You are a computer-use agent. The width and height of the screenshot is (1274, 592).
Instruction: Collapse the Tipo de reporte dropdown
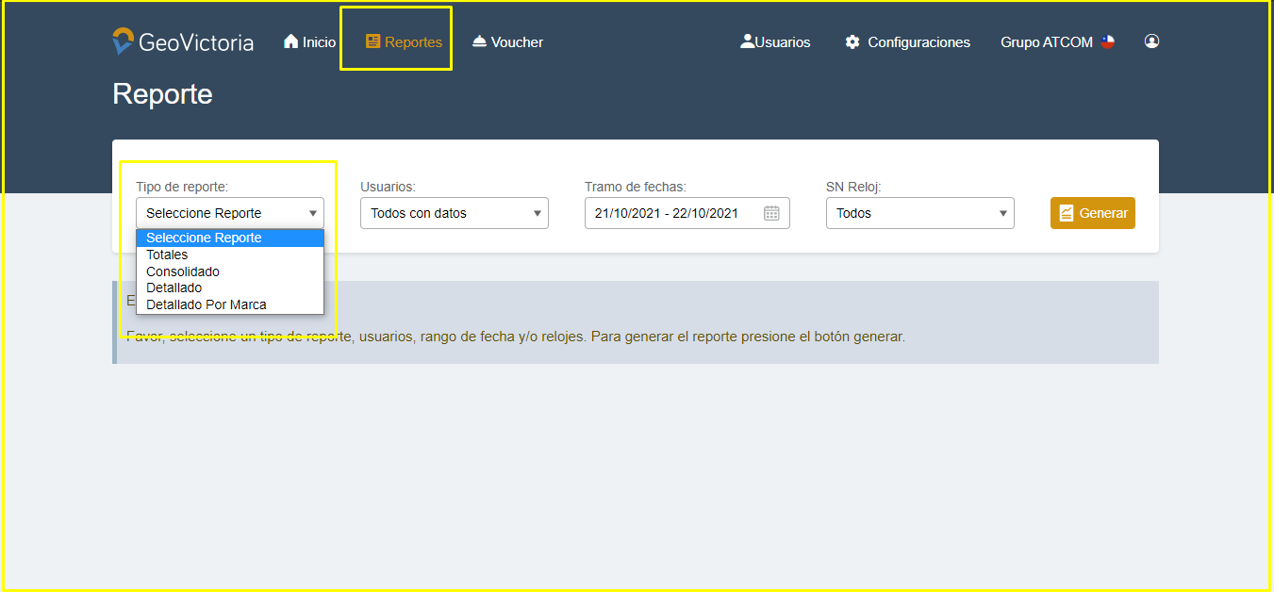229,213
